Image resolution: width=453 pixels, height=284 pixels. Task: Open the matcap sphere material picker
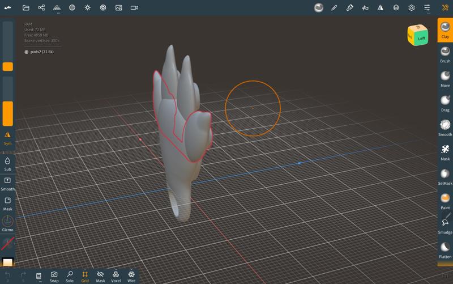pyautogui.click(x=319, y=8)
